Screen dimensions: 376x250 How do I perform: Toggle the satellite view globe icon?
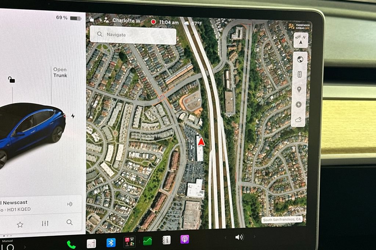point(300,59)
